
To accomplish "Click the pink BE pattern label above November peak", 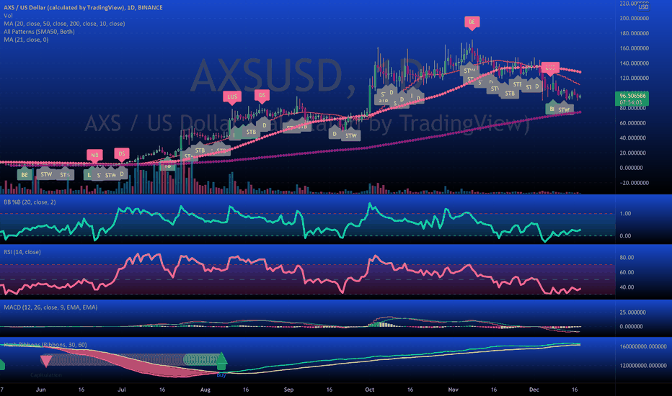I will click(x=472, y=22).
